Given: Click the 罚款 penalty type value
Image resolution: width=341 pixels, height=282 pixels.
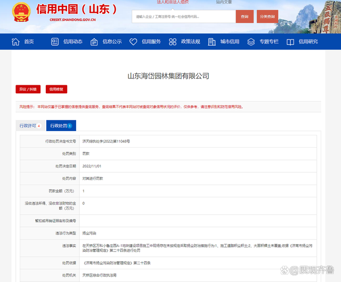Looking at the screenshot, I should 86,154.
